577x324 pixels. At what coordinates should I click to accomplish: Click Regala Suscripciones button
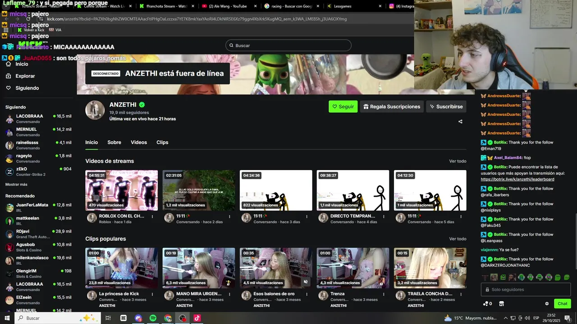(x=392, y=107)
